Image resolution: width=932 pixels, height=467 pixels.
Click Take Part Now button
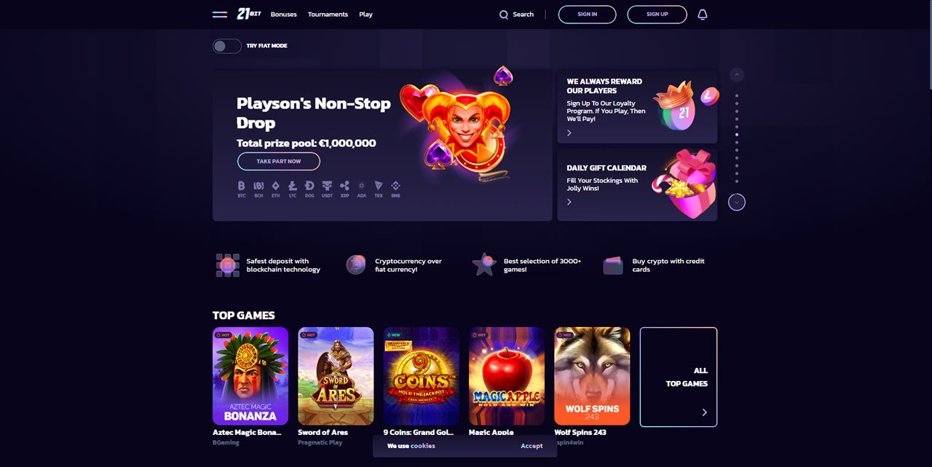coord(279,162)
